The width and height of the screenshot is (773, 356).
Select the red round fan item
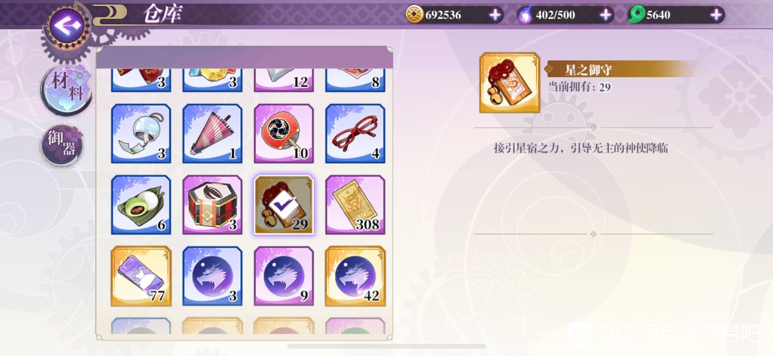click(x=284, y=133)
